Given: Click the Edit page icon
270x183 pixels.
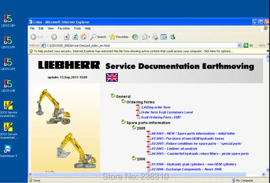Looking at the screenshot, I should tap(164, 37).
